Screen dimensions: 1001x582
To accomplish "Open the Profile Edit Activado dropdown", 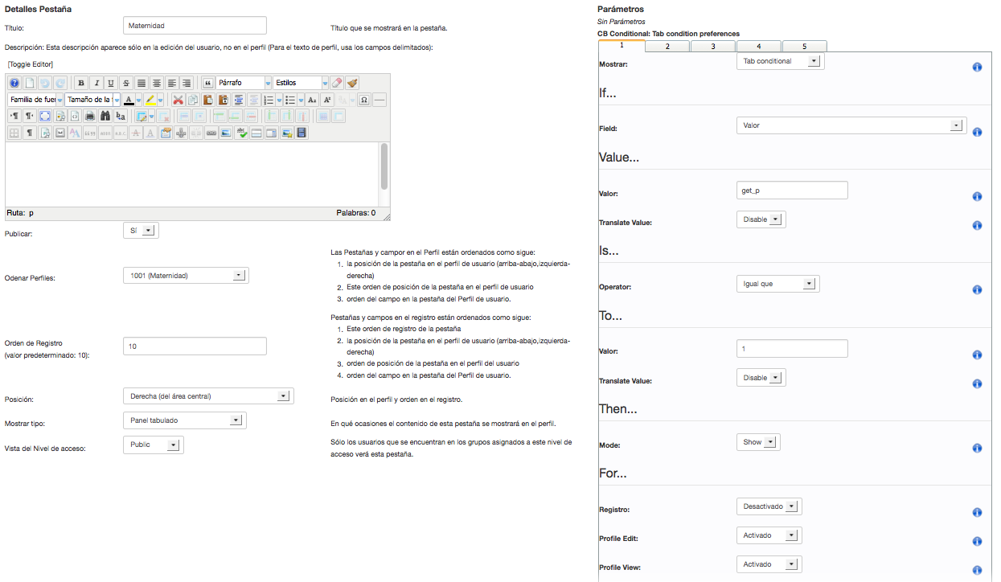I will point(769,535).
